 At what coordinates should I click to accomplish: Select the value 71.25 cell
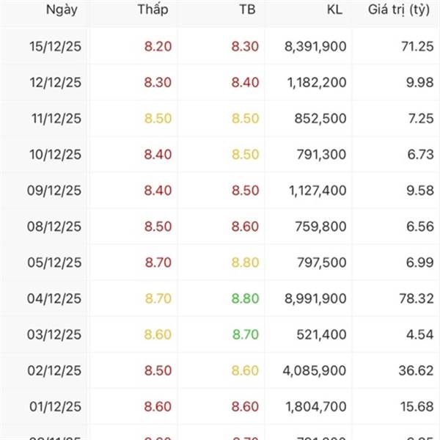point(417,45)
